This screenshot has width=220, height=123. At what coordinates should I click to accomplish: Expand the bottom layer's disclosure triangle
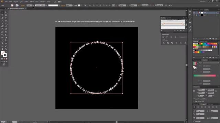199,15
